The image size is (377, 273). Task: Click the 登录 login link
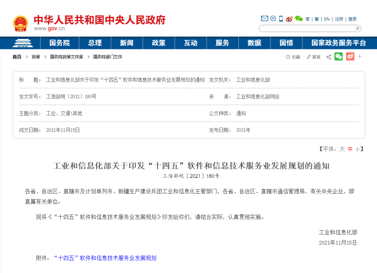[x=352, y=19]
